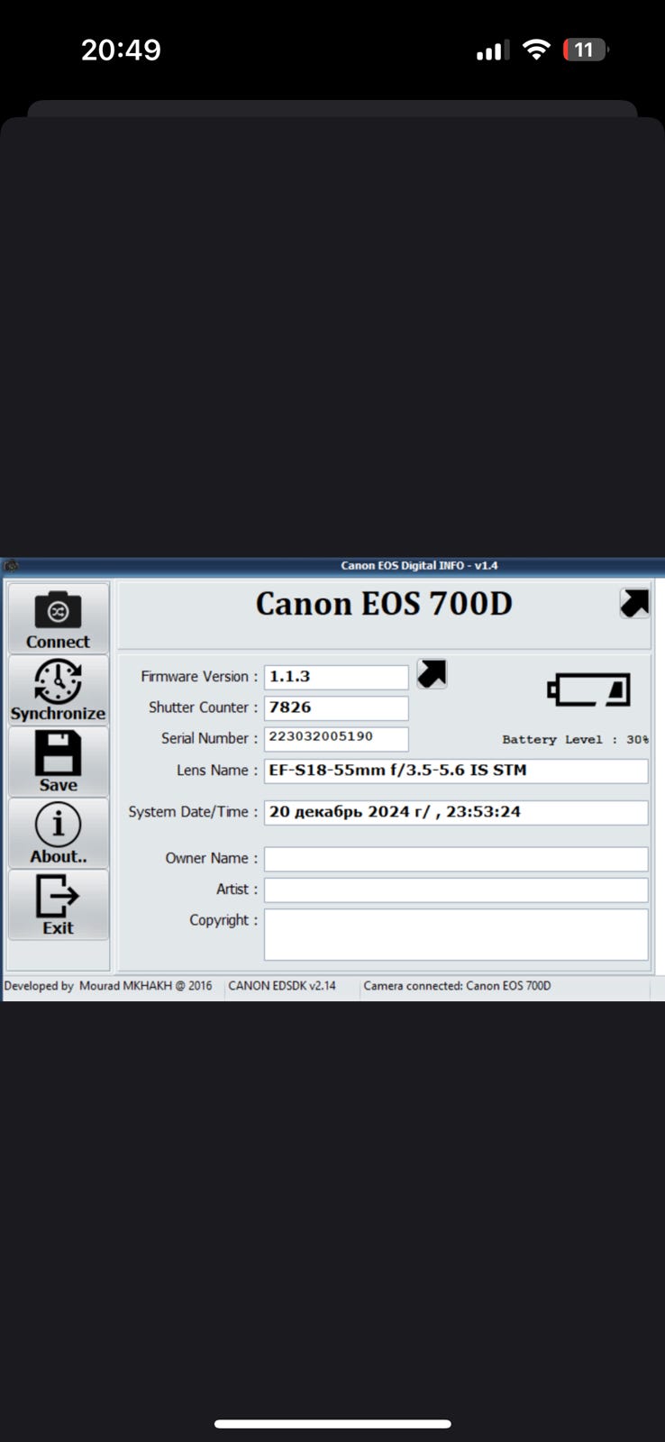Image resolution: width=665 pixels, height=1442 pixels.
Task: Click 'CANON EDSDK v2.14' status bar entry
Action: pyautogui.click(x=282, y=986)
